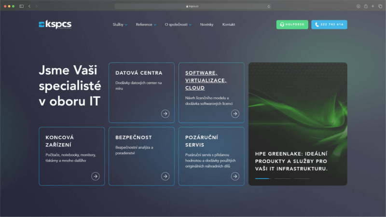The image size is (386, 217).
Task: Click the Safari share icon
Action: tap(366, 6)
